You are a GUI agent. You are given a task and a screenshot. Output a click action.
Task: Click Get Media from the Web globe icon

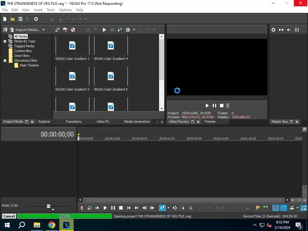tap(73, 30)
